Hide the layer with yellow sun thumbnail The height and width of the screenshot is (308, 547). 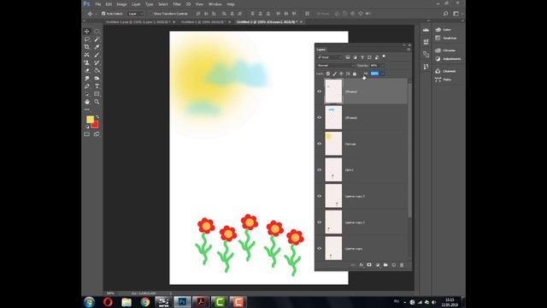click(319, 144)
